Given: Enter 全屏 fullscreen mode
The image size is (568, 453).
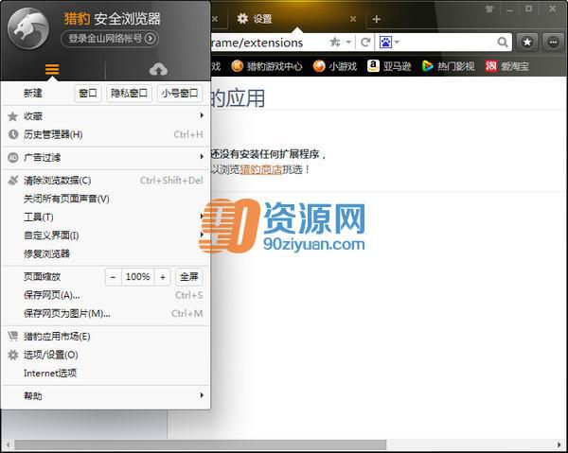Looking at the screenshot, I should tap(189, 277).
